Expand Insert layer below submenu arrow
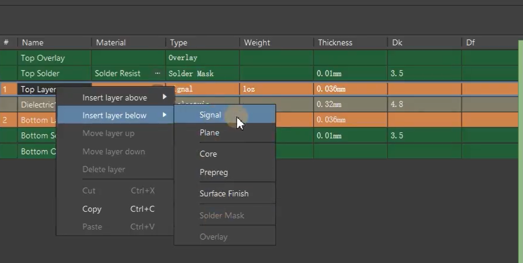 [165, 115]
